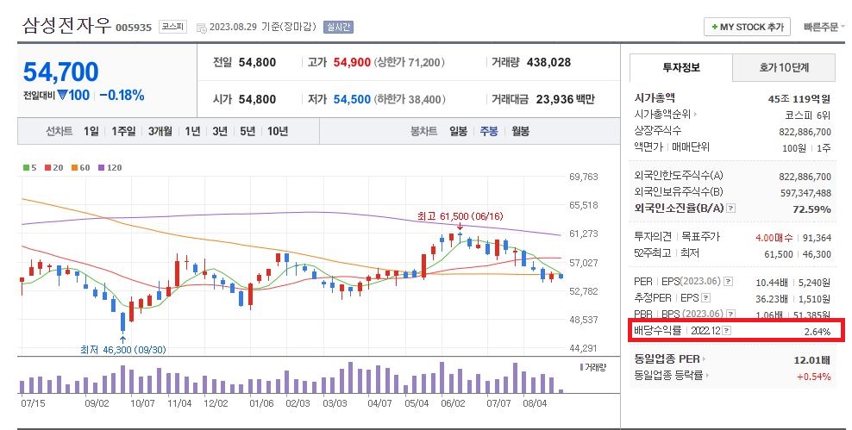The width and height of the screenshot is (852, 430).
Task: Click the 실시간 badge
Action: tap(338, 27)
